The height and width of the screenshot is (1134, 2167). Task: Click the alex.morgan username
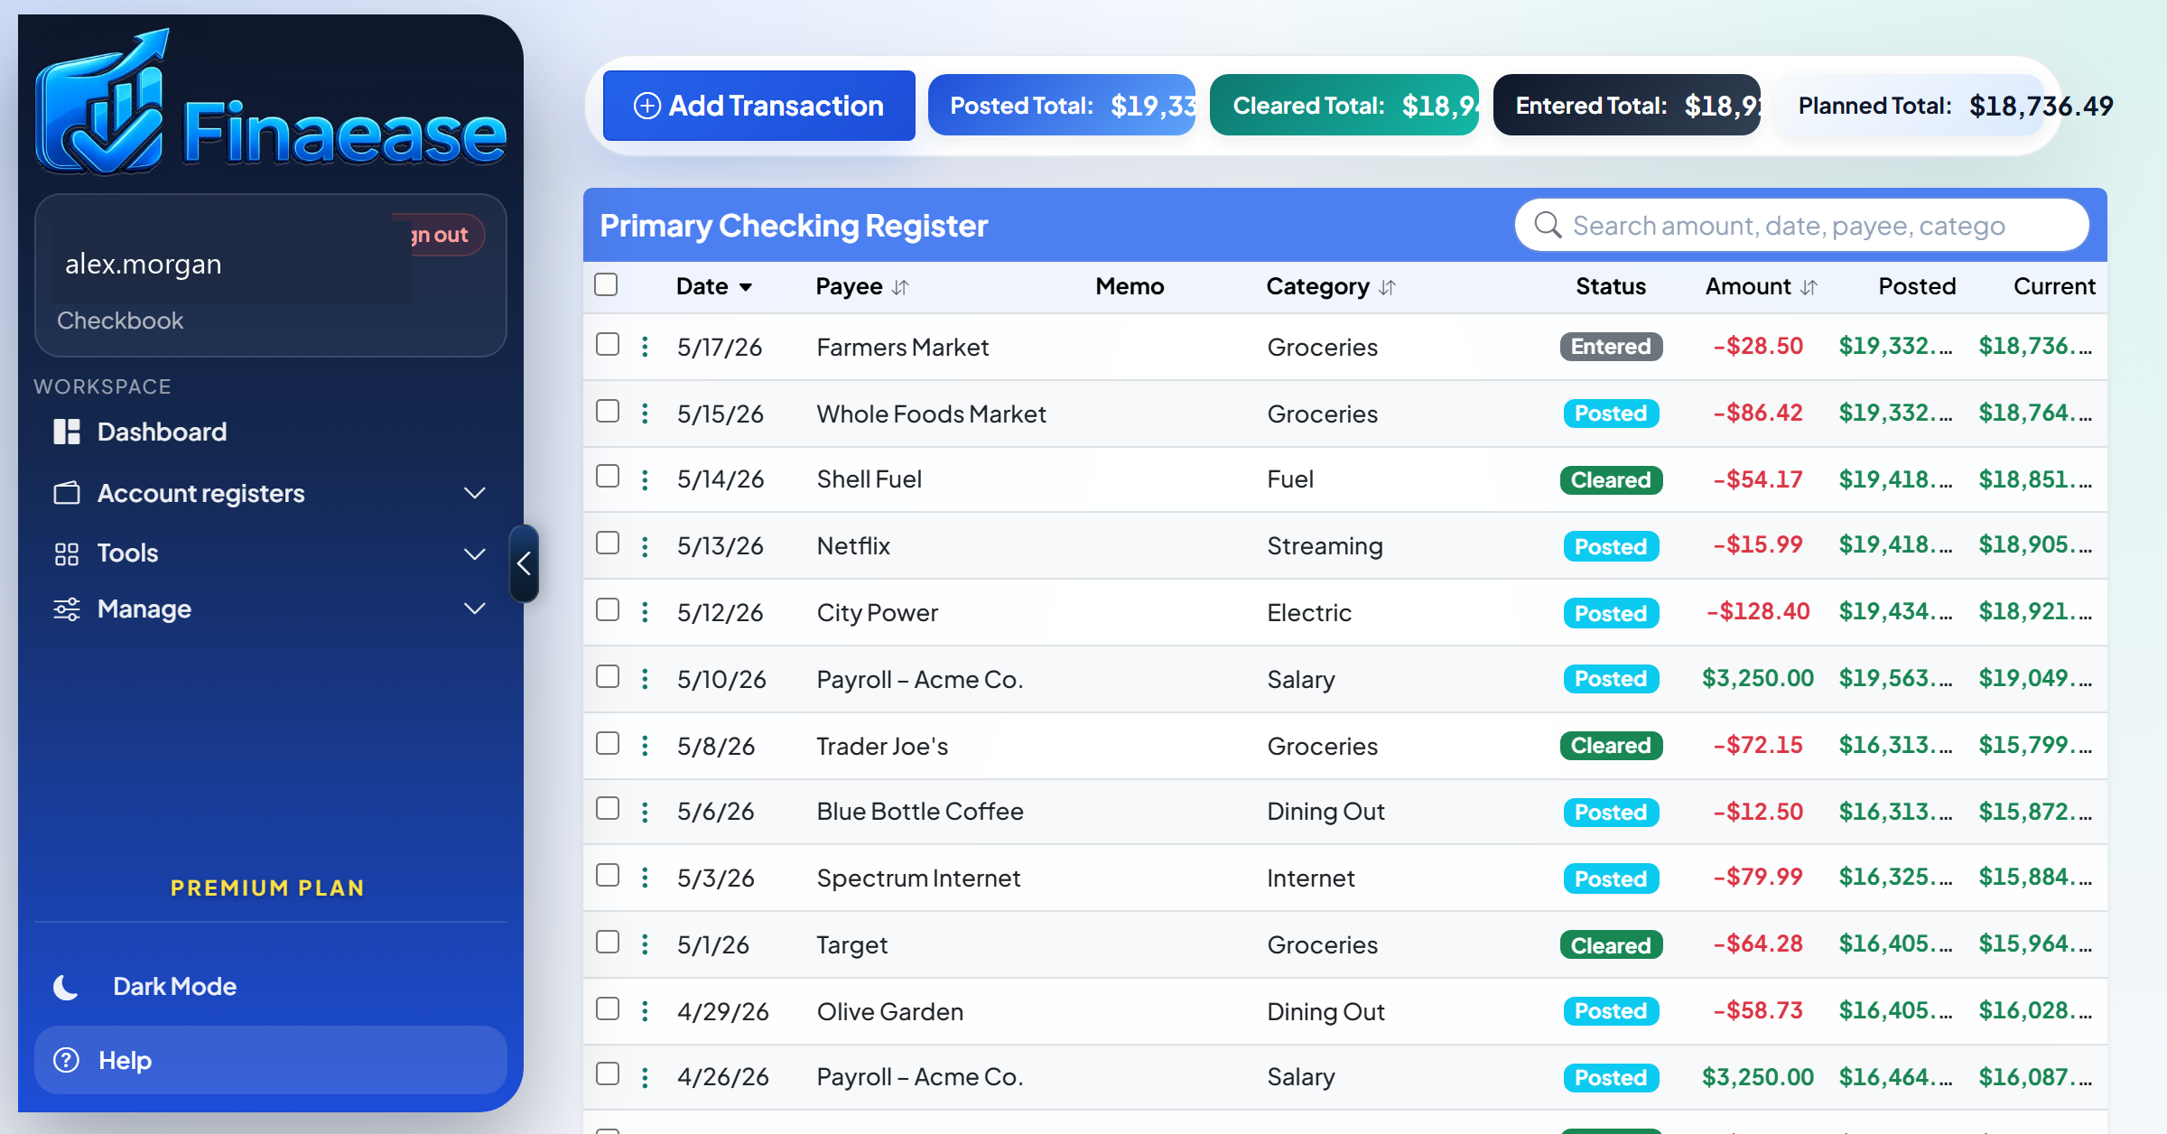pos(144,264)
